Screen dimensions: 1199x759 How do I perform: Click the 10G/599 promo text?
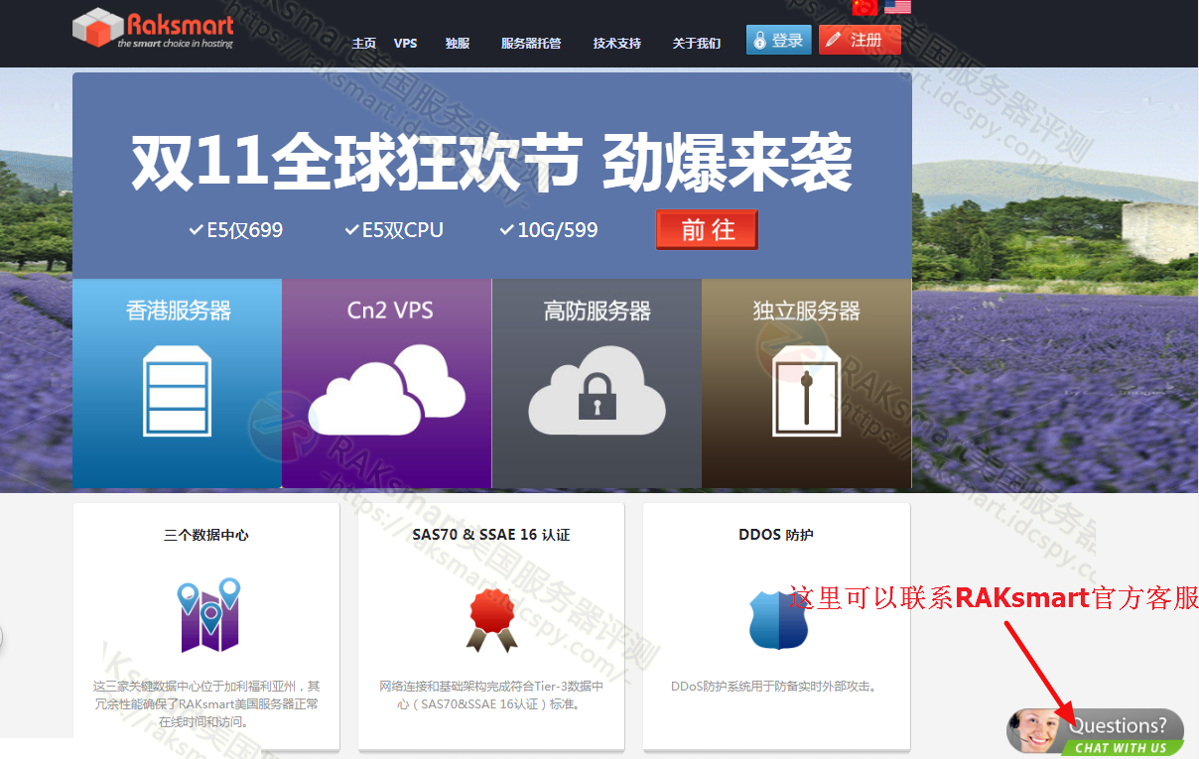point(549,230)
